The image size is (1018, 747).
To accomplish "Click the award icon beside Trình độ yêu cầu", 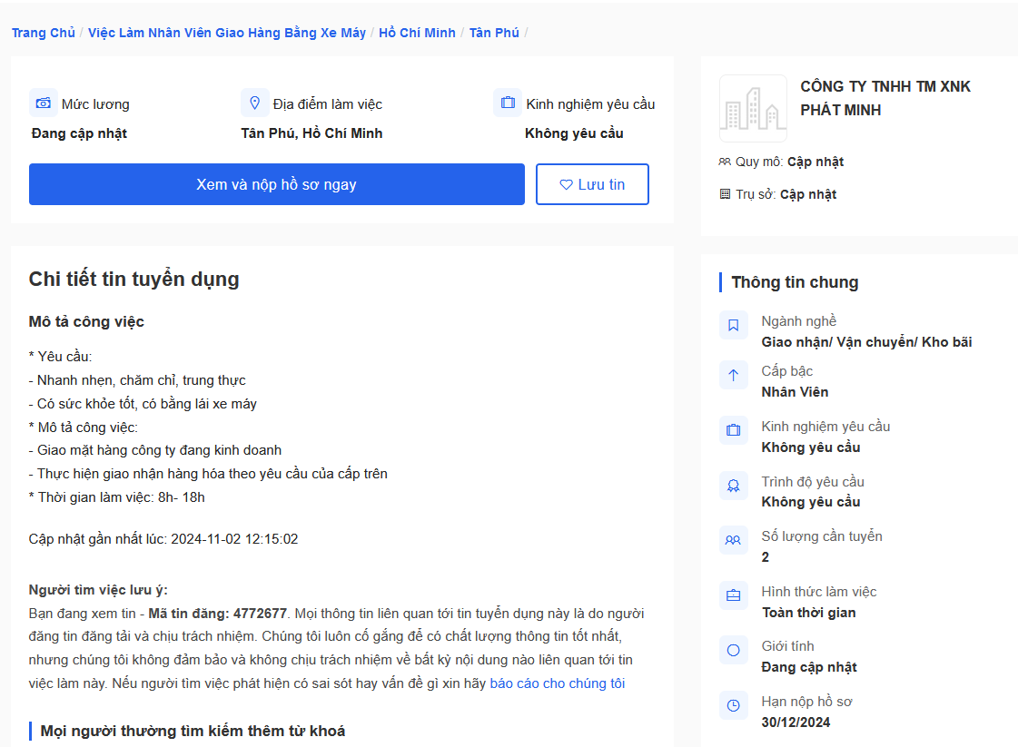I will coord(734,486).
